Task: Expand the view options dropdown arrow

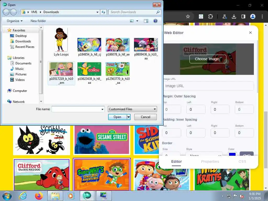Action: coord(137,21)
